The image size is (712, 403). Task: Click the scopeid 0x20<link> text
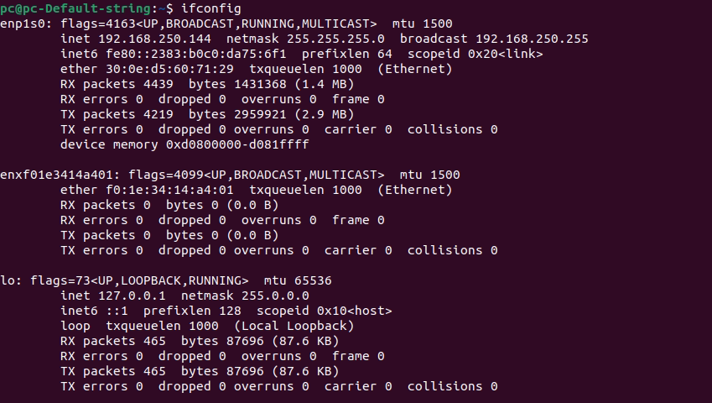(475, 54)
